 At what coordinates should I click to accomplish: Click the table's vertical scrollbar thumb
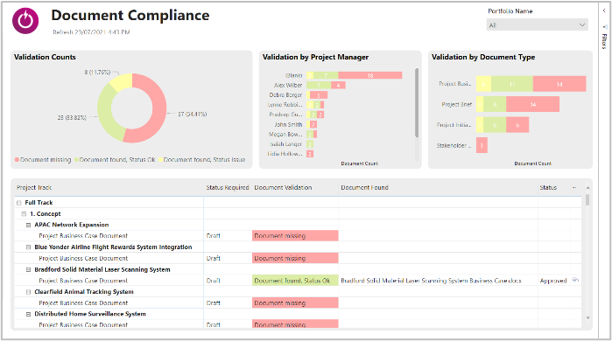pyautogui.click(x=587, y=199)
